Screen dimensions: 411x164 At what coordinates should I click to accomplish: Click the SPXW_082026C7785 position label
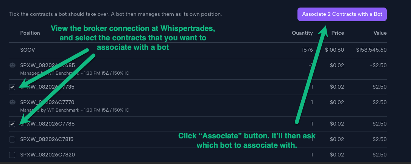pos(47,124)
